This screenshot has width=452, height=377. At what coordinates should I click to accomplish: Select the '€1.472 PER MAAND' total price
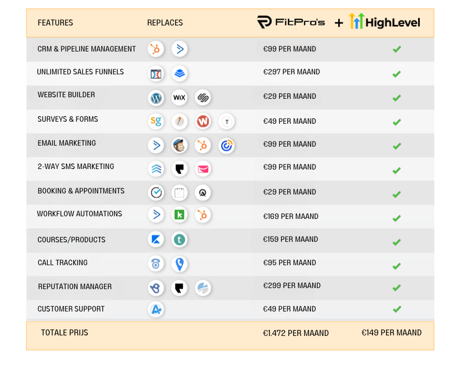(x=296, y=333)
